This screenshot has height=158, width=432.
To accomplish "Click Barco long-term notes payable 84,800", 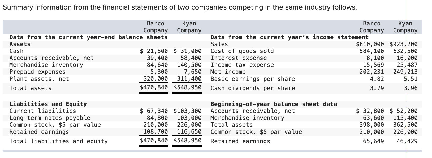I will tap(157, 118).
